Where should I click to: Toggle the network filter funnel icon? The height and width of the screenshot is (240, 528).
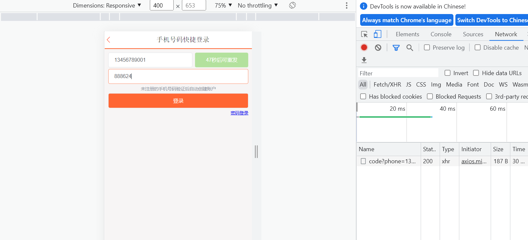[396, 48]
